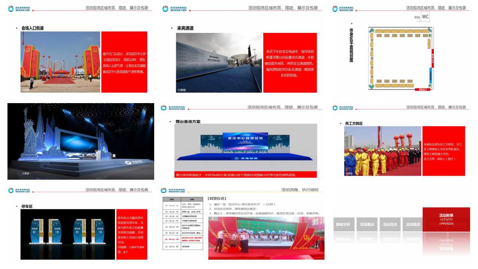This screenshot has height=269, width=478.
Task: Select the WC box on rest-area floor plan
Action: point(425,17)
